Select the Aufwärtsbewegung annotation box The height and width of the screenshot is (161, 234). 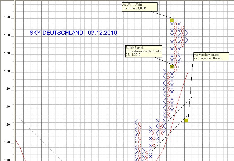pyautogui.click(x=211, y=57)
